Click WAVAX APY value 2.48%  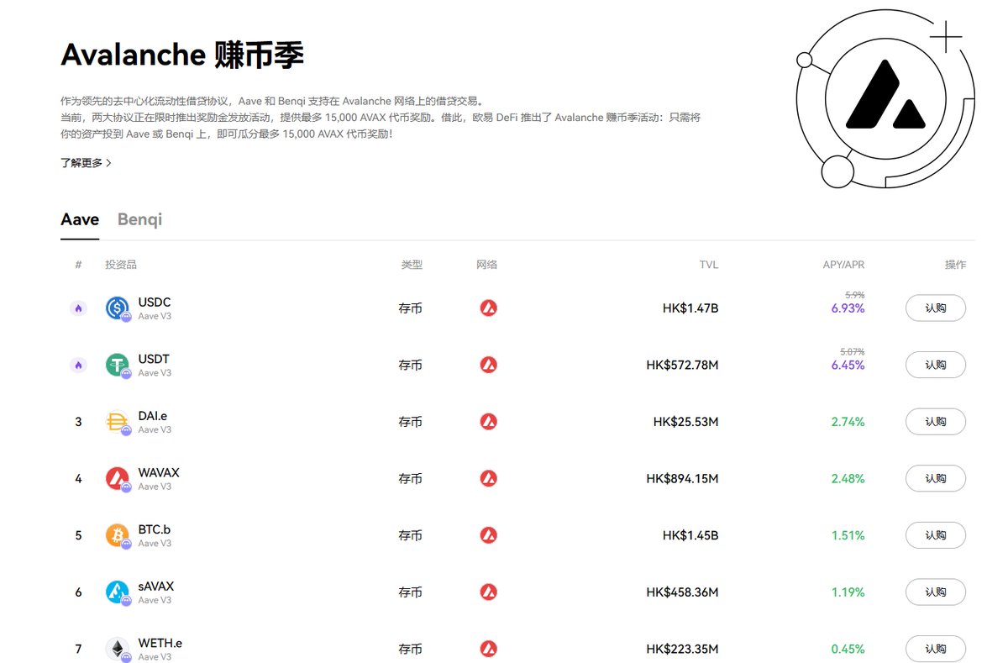pyautogui.click(x=848, y=479)
